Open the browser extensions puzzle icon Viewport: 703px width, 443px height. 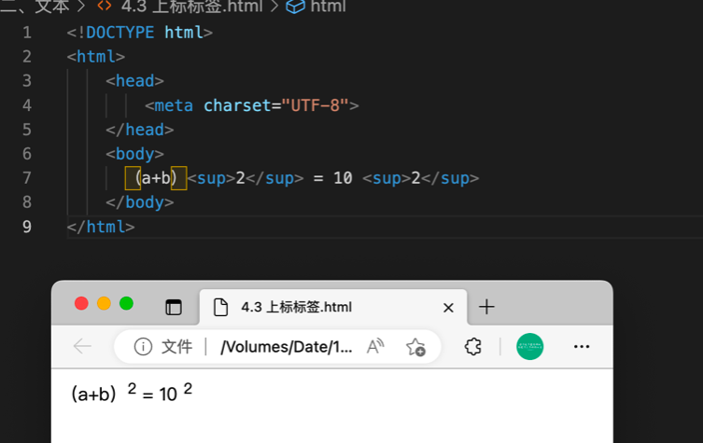tap(473, 347)
